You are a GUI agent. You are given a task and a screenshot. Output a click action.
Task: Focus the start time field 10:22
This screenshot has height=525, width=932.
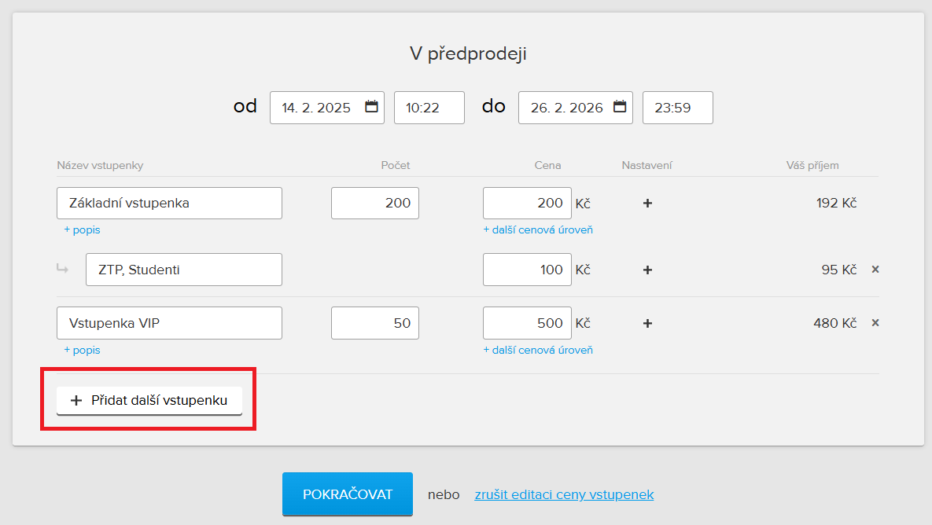point(429,108)
